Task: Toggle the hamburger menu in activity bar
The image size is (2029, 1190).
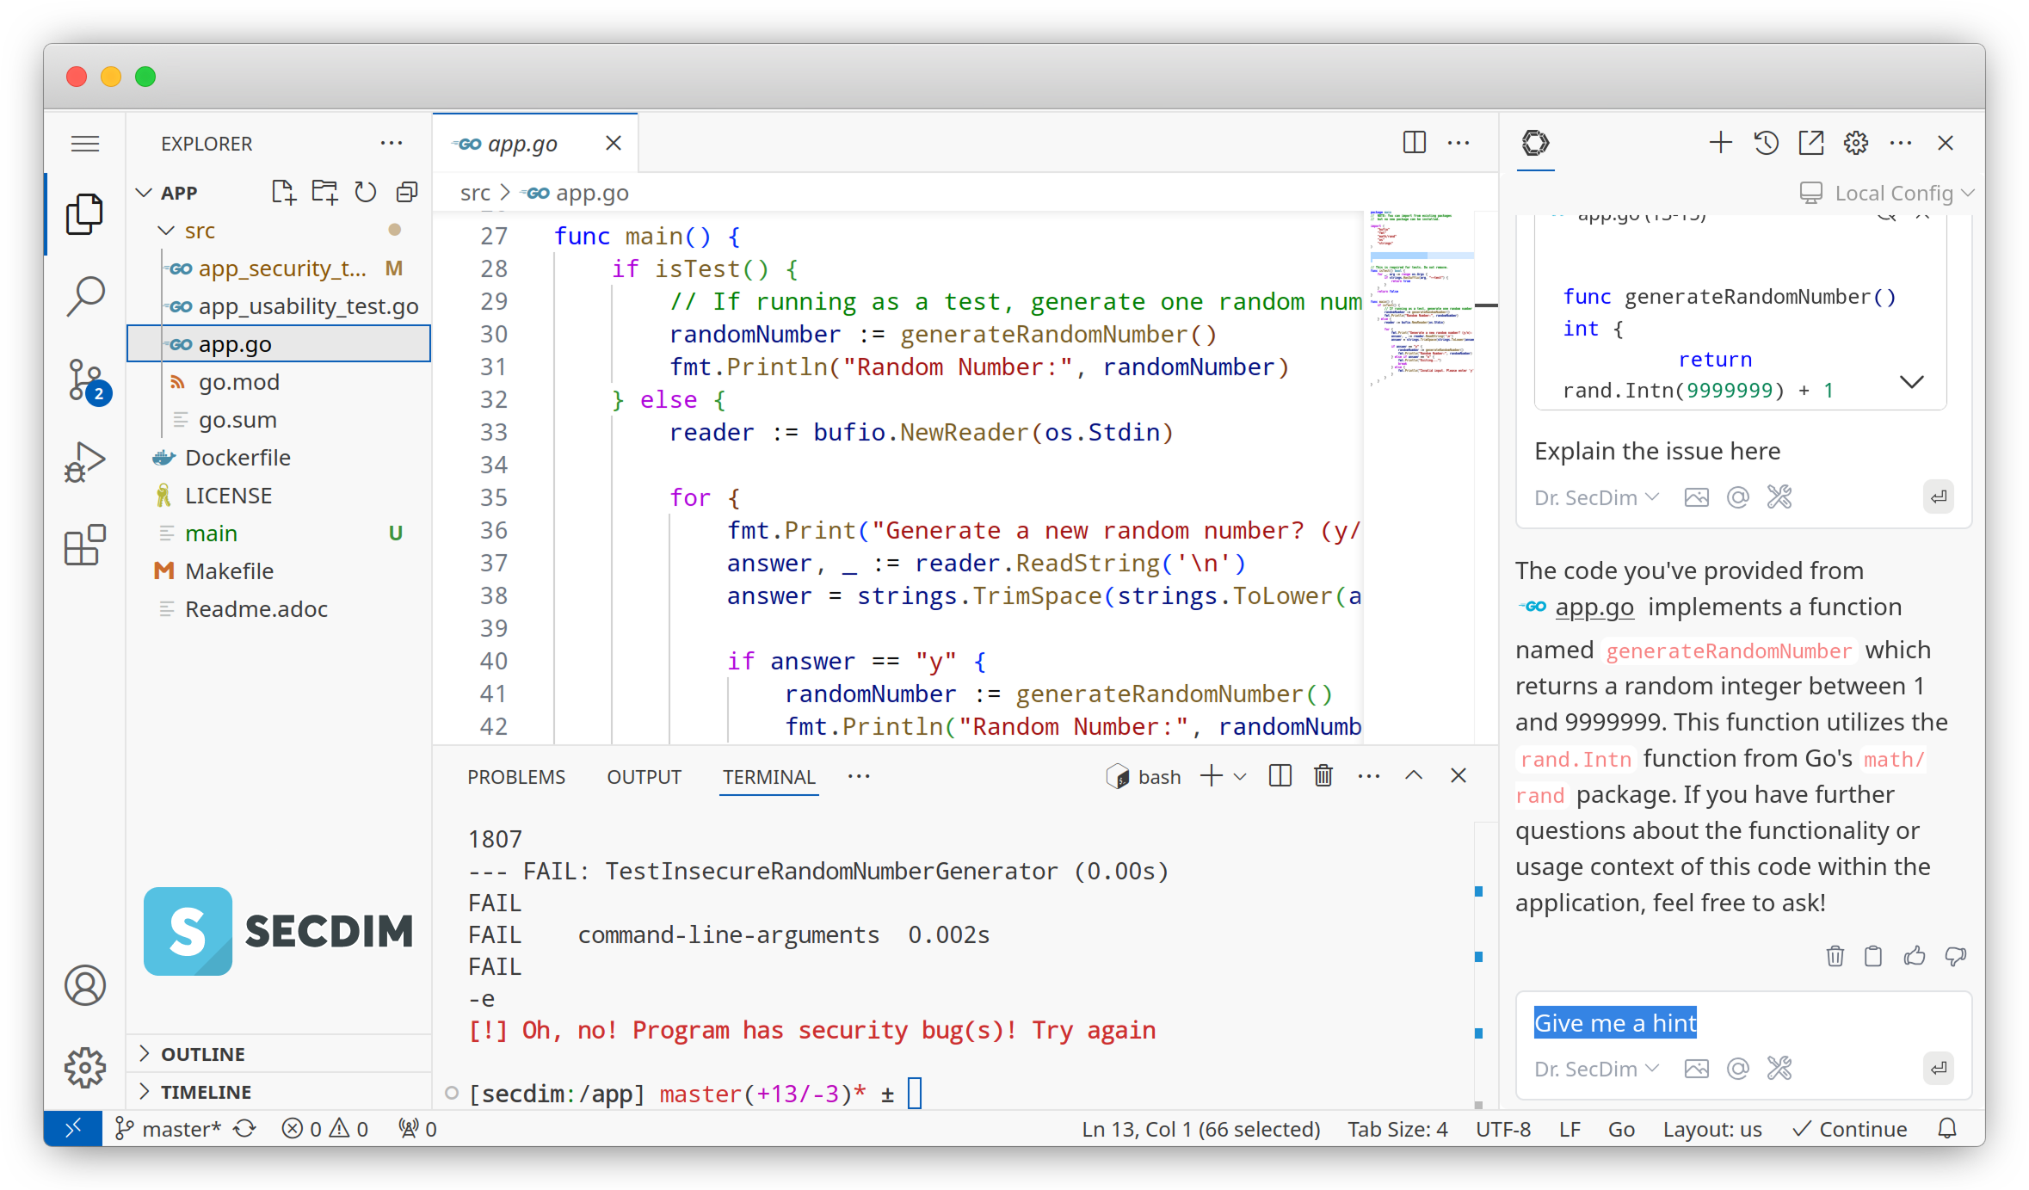Action: click(85, 143)
